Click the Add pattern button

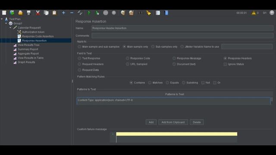pos(151,122)
